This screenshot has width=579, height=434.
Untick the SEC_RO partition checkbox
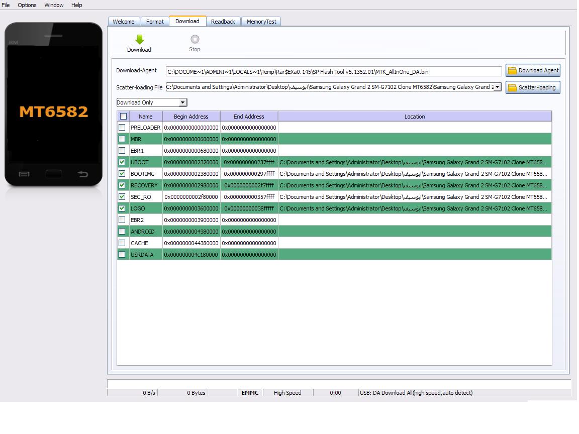122,197
